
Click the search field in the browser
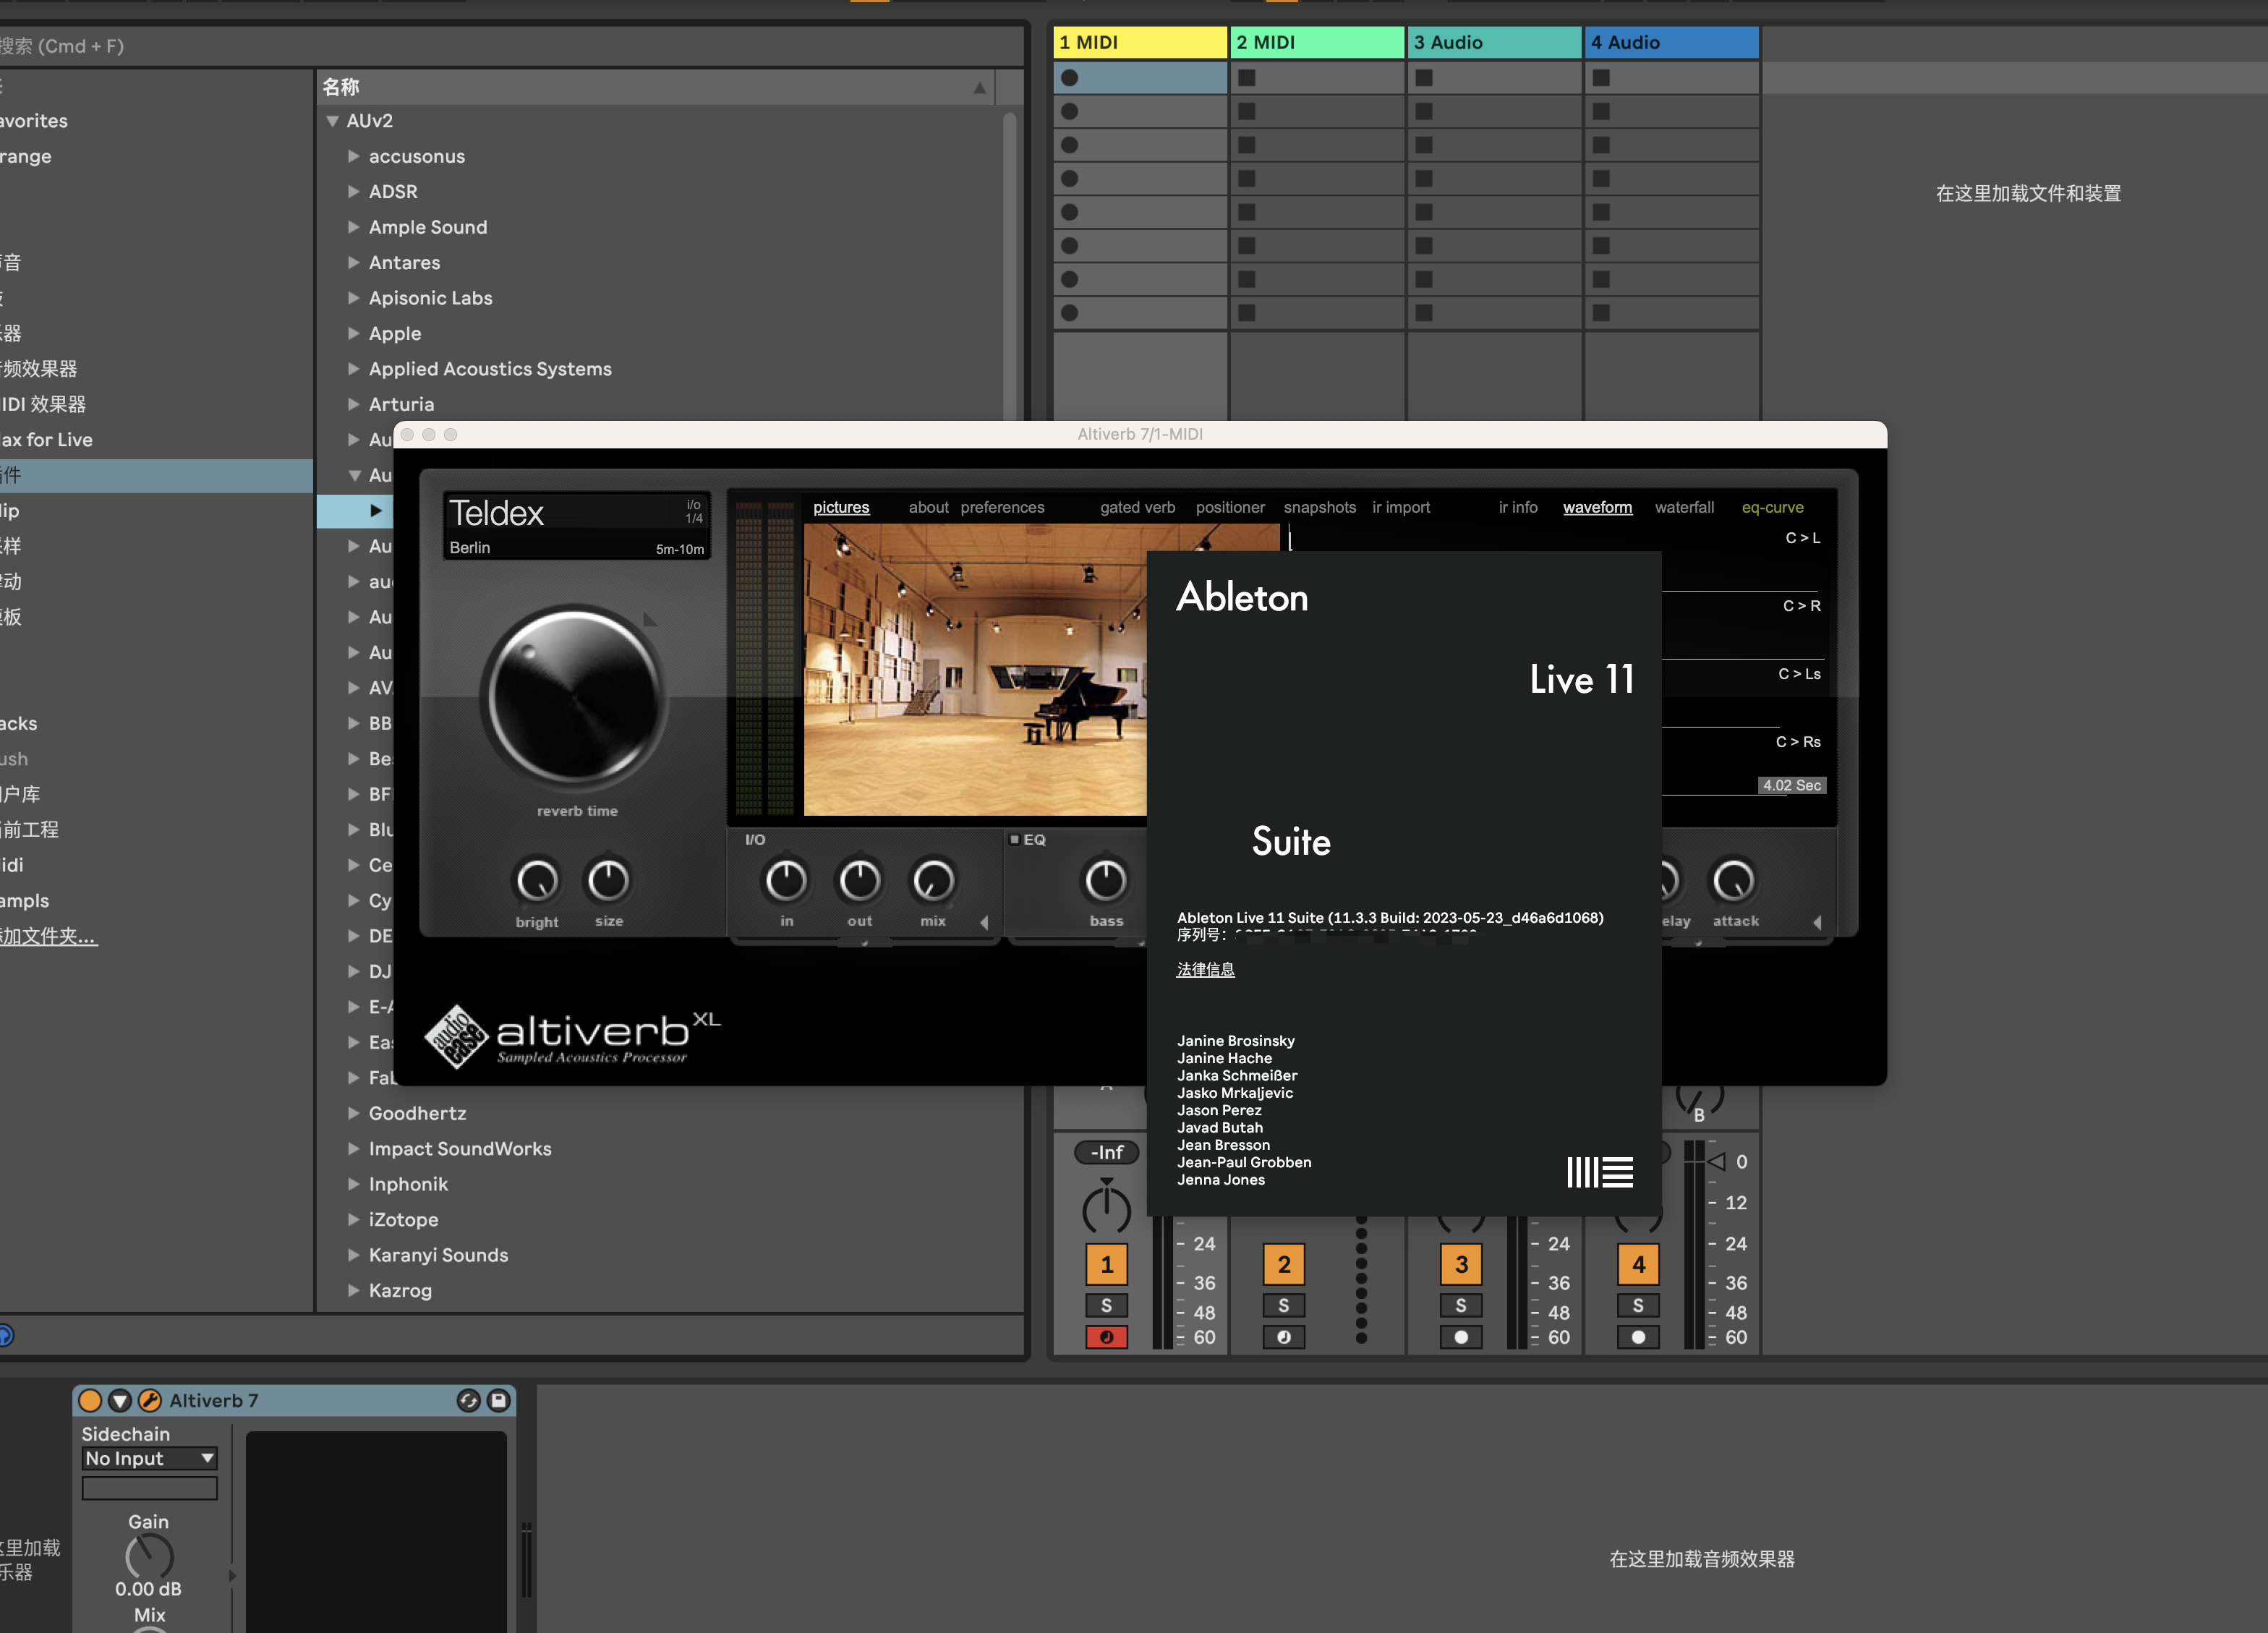coord(510,46)
